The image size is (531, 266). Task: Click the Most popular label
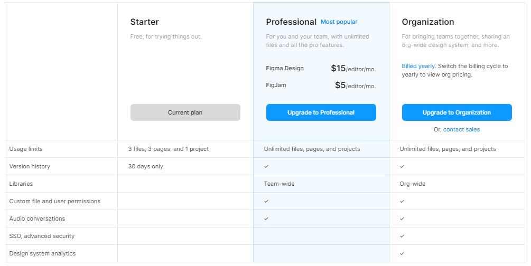pyautogui.click(x=339, y=22)
